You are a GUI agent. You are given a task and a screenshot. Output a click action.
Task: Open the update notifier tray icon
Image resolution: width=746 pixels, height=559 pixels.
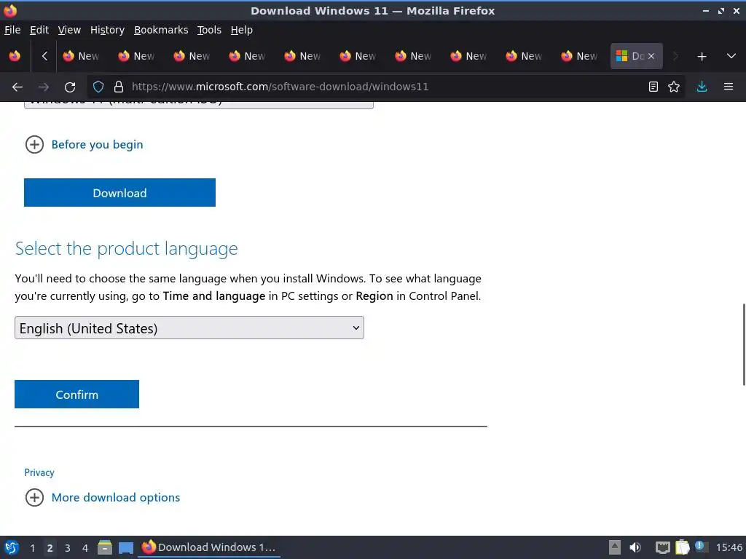tap(702, 547)
